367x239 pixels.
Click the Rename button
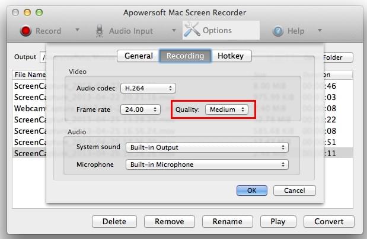click(228, 221)
